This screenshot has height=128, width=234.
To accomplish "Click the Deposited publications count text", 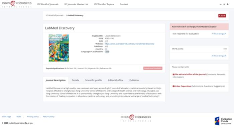I will click(56, 68).
